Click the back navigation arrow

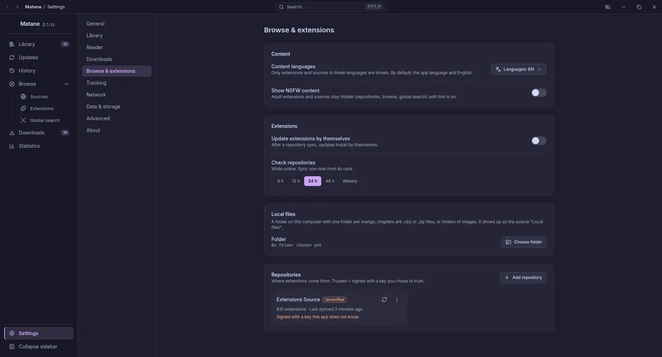coord(8,7)
